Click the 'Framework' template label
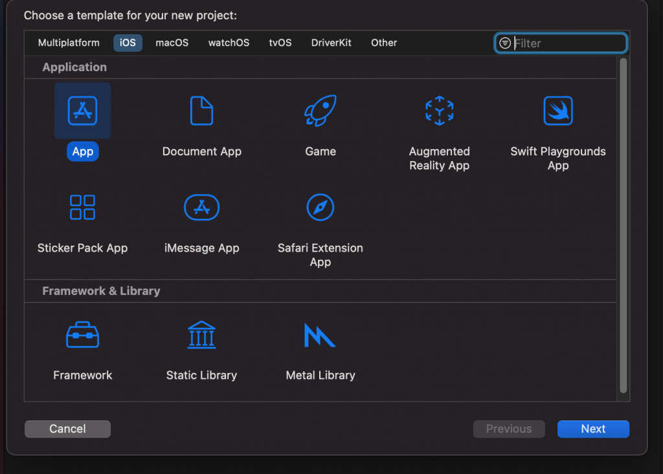 tap(83, 375)
